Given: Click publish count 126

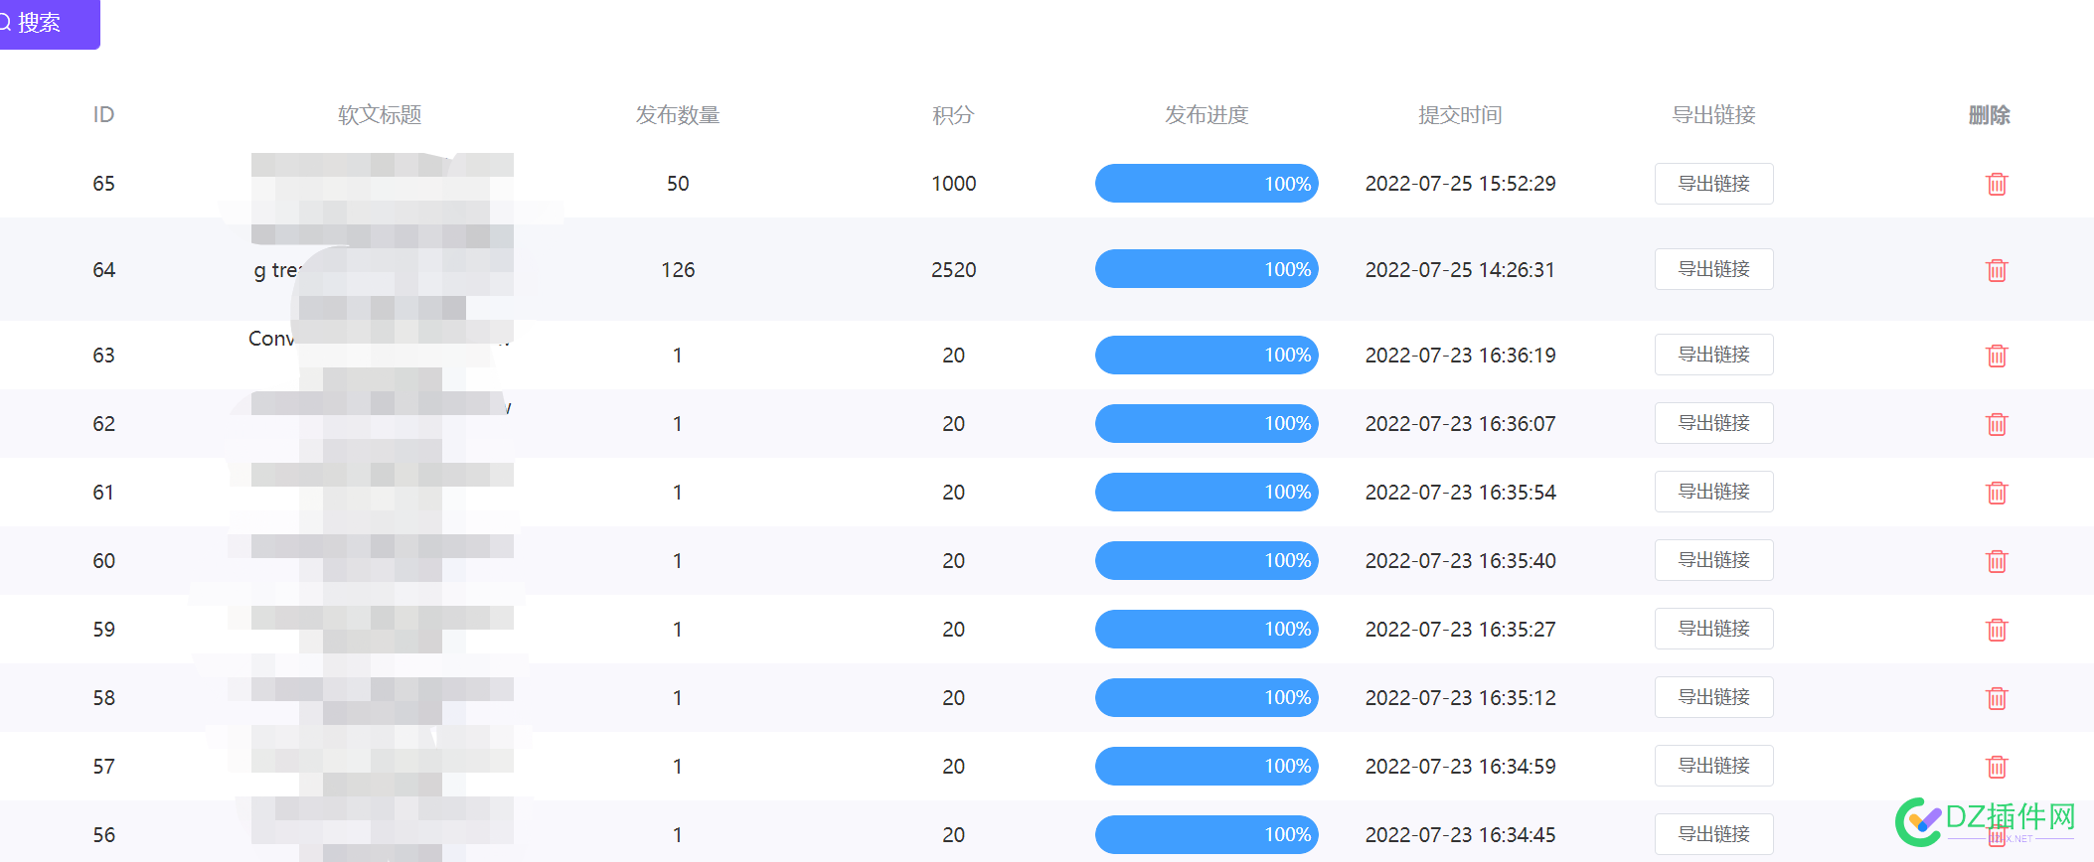Looking at the screenshot, I should (x=678, y=270).
